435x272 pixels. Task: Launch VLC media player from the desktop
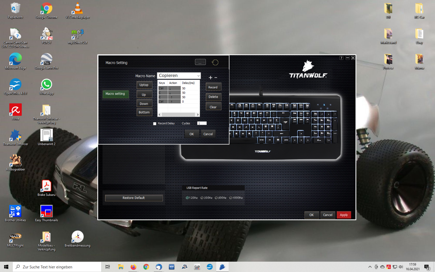coord(78,11)
